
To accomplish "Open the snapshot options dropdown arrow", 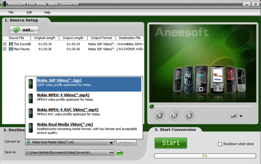I will pos(241,116).
